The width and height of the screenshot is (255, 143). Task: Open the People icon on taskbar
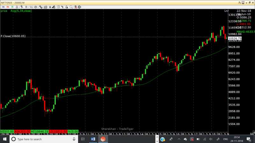pyautogui.click(x=171, y=139)
